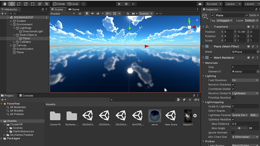Toggle scene audio speaker icon

[93, 14]
